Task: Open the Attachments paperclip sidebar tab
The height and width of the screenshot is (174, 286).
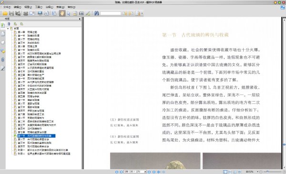Action: pos(3,60)
